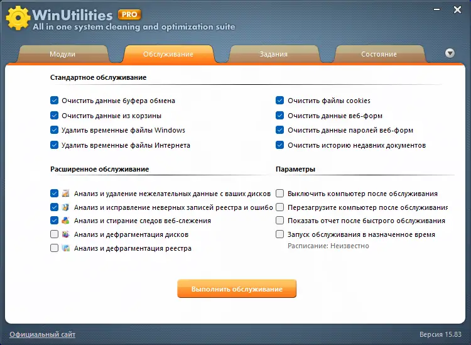Go to the Состояние tab
The width and height of the screenshot is (471, 345).
(x=379, y=54)
